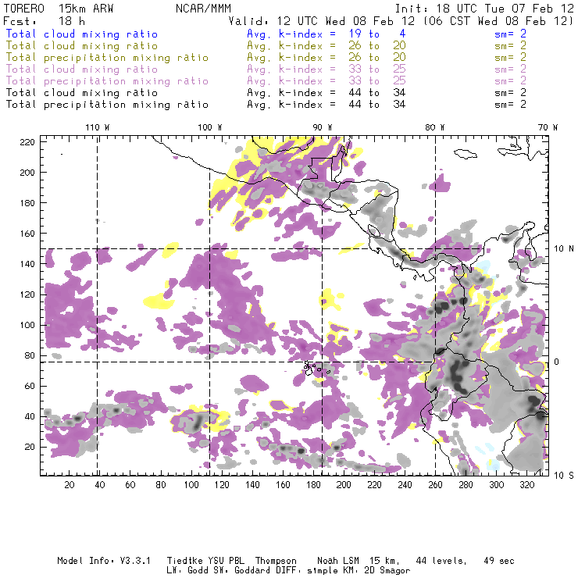This screenshot has height=578, width=578.
Task: Click the x-axis tick label "120"
Action: pyautogui.click(x=222, y=485)
